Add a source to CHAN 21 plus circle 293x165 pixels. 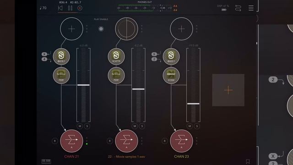(x=71, y=29)
